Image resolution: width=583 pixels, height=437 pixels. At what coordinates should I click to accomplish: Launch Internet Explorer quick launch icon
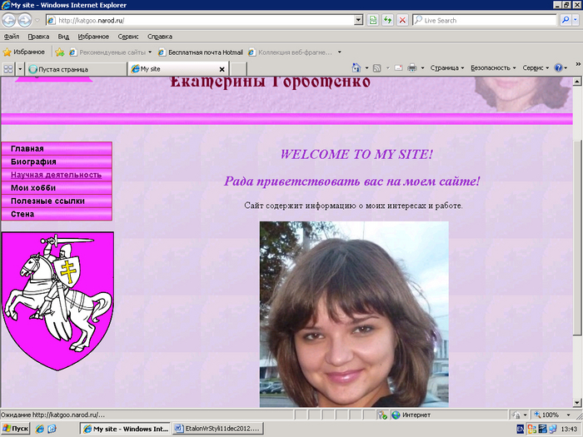40,429
